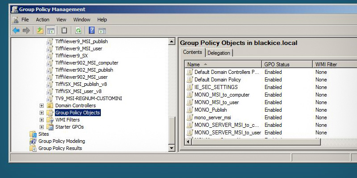Click the clipboard icon in the toolbar
This screenshot has height=178, width=357.
tap(64, 30)
